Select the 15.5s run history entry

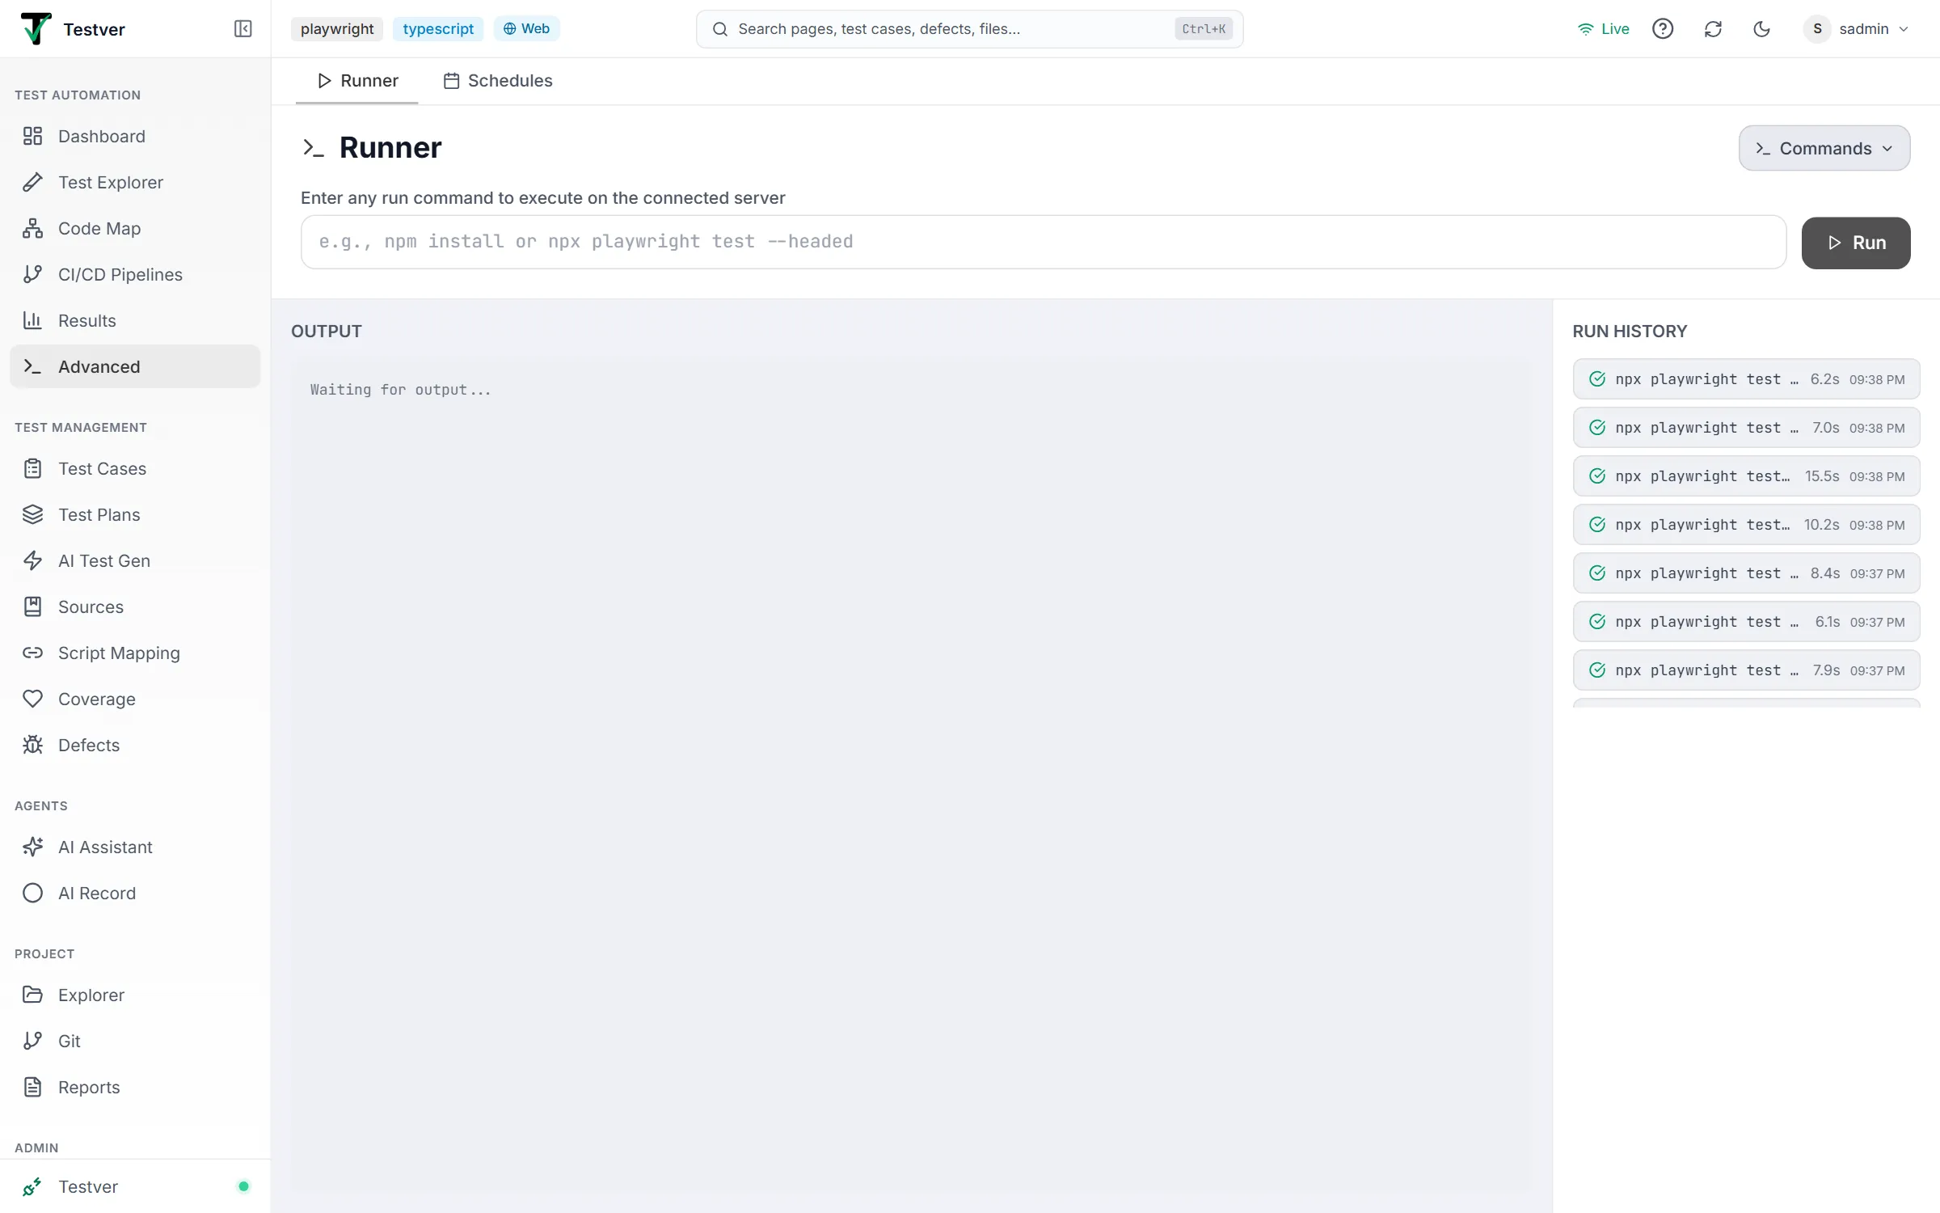[x=1746, y=476]
